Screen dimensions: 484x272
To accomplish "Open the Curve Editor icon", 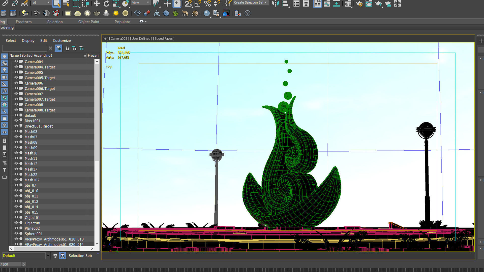I will (x=327, y=4).
